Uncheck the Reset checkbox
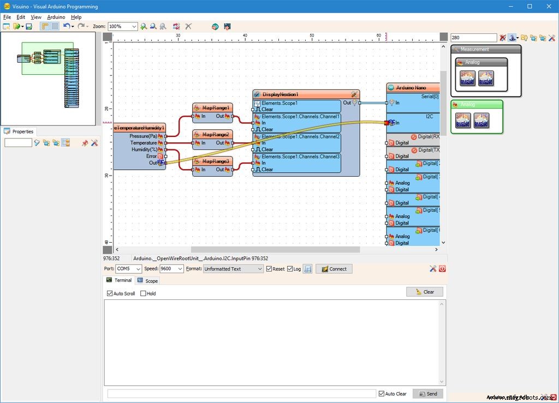Image resolution: width=559 pixels, height=403 pixels. point(269,269)
